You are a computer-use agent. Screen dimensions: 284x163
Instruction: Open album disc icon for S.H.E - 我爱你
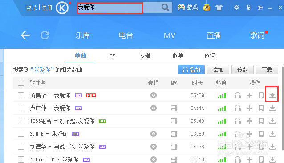pyautogui.click(x=154, y=134)
